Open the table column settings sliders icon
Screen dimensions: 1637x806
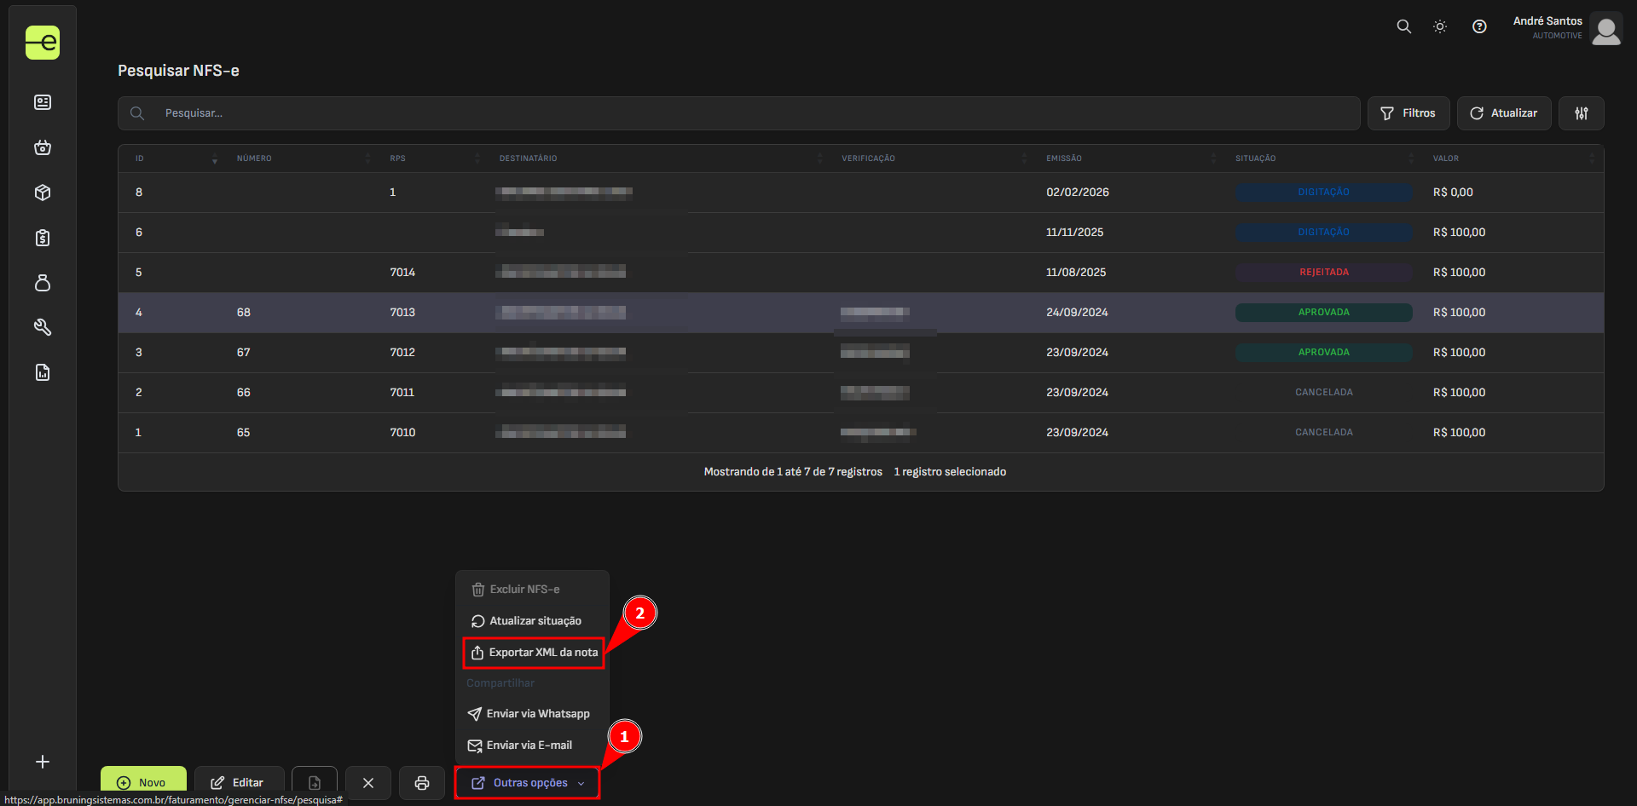pyautogui.click(x=1581, y=113)
